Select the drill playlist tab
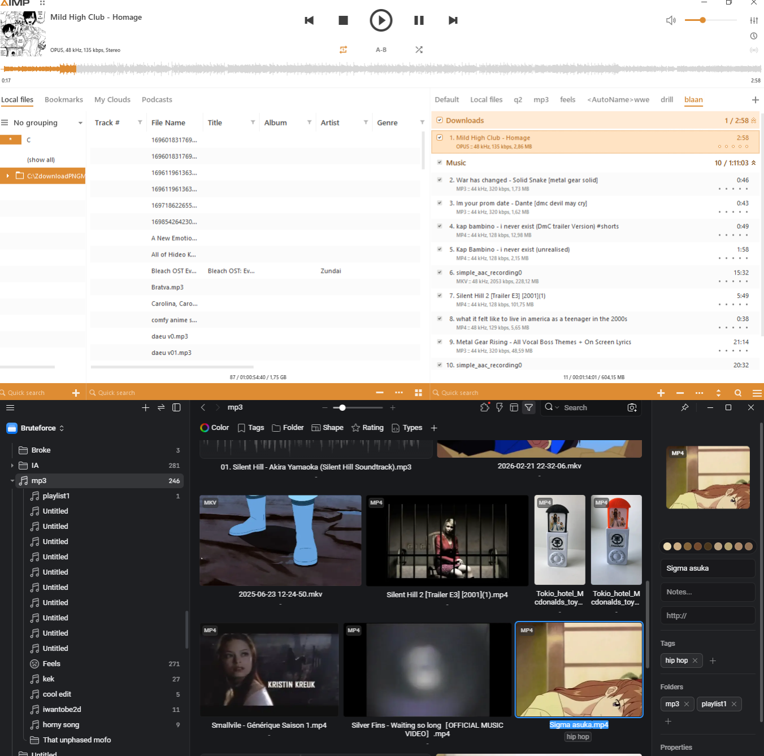 click(667, 100)
